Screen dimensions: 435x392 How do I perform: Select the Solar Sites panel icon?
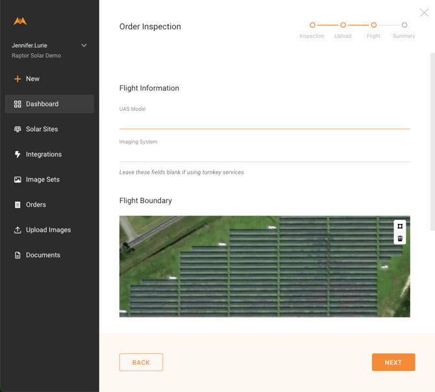18,129
